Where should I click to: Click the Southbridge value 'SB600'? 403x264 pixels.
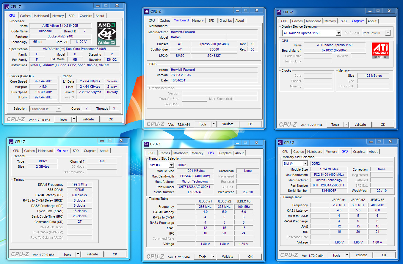point(214,49)
